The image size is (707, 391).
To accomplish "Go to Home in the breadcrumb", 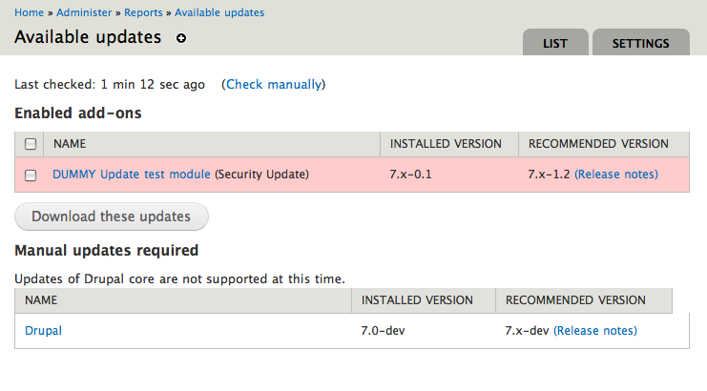I will click(x=30, y=12).
